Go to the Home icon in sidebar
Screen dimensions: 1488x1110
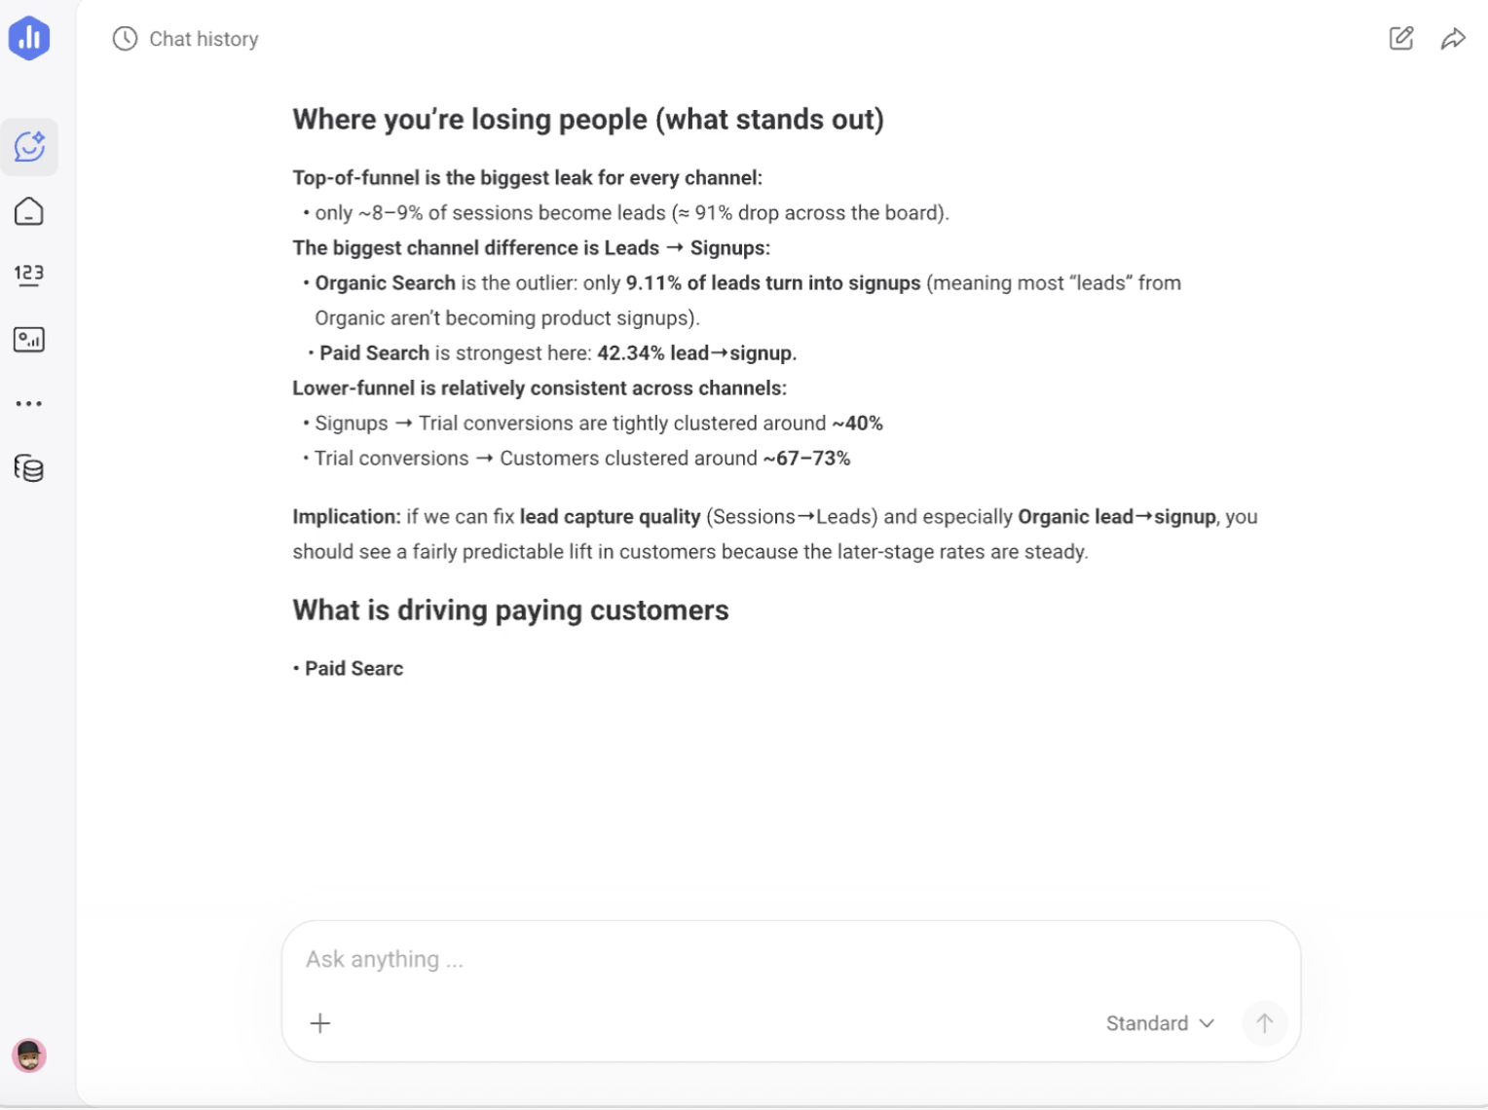[29, 211]
